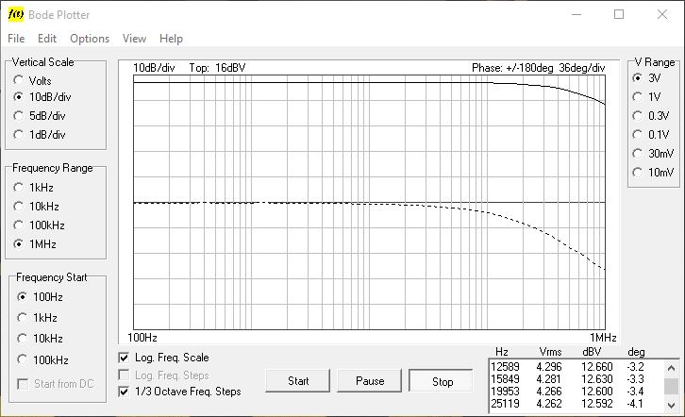Open the Edit menu
Image resolution: width=685 pixels, height=417 pixels.
47,39
